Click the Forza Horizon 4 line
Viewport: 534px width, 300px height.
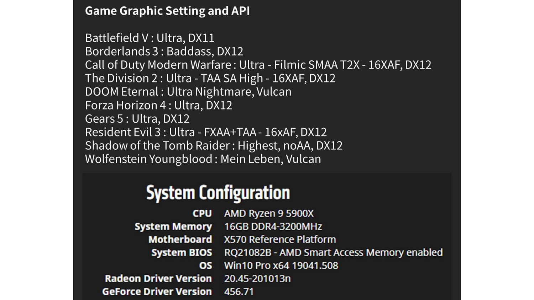click(158, 105)
